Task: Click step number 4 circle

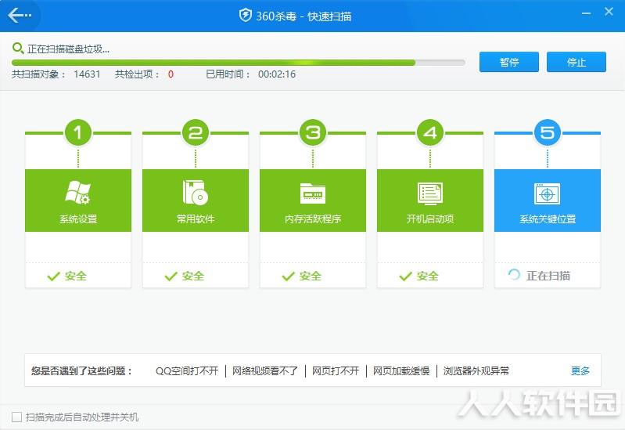Action: [x=430, y=132]
